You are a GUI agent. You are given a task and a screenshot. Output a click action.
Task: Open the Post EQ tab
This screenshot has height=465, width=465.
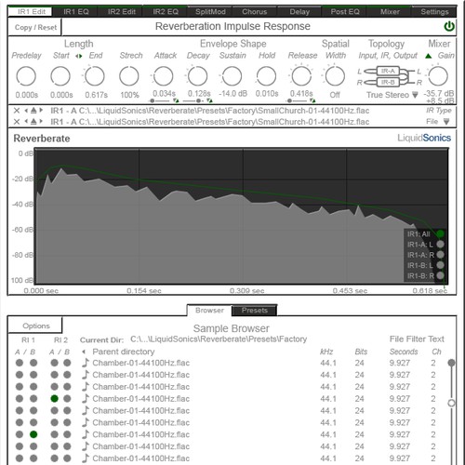[345, 12]
